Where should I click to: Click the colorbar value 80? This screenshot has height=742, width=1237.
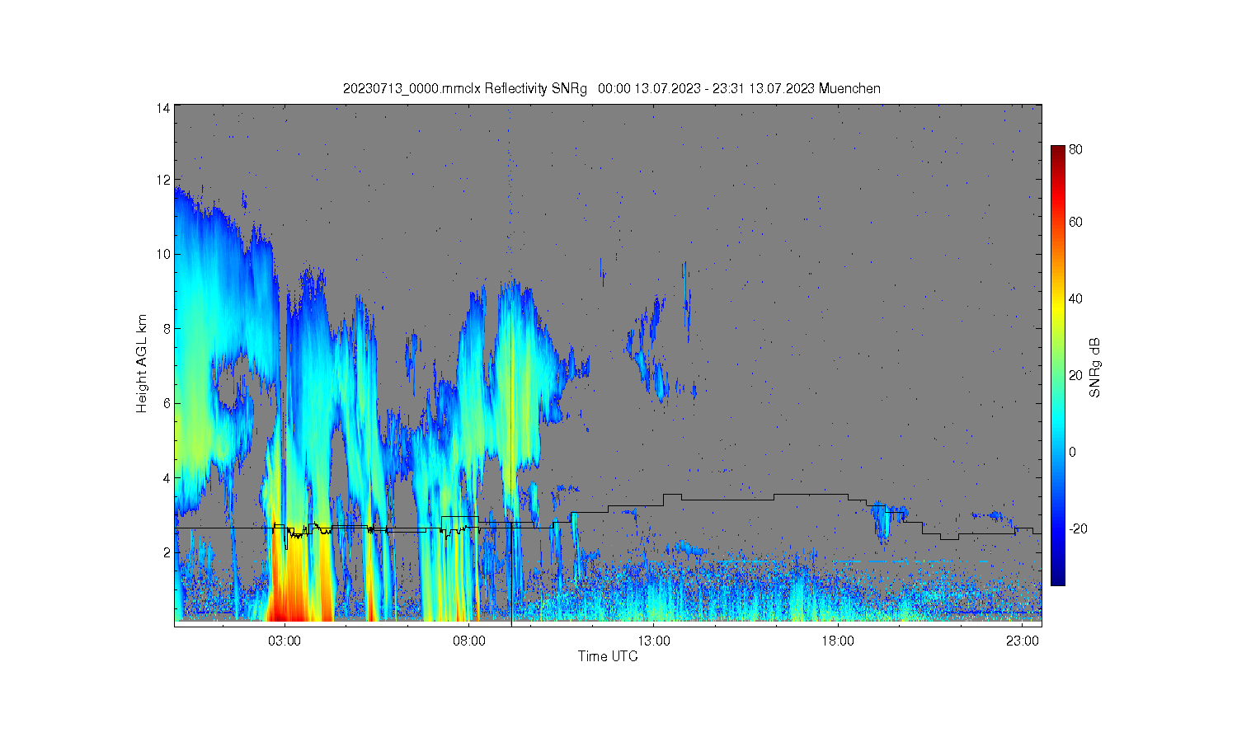coord(1075,150)
